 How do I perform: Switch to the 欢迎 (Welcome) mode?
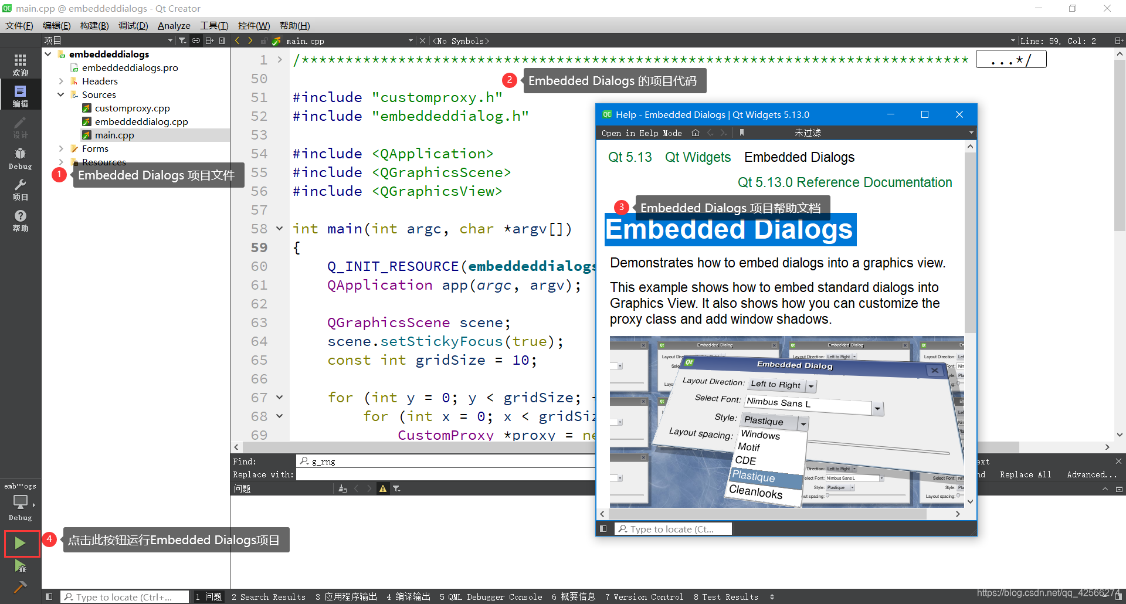pos(21,65)
